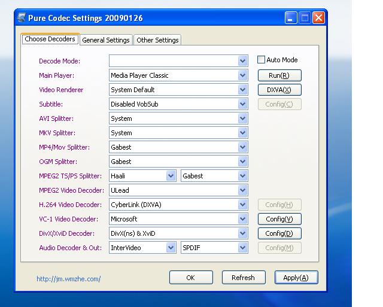Click the Run(R) button
The image size is (383, 307).
coord(279,75)
